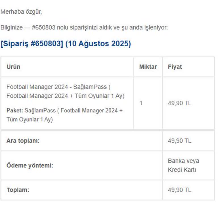
Task: Click the bold Paket: label
Action: click(15, 110)
